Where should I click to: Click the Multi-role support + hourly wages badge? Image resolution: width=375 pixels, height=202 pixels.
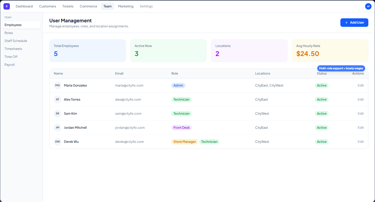point(341,68)
